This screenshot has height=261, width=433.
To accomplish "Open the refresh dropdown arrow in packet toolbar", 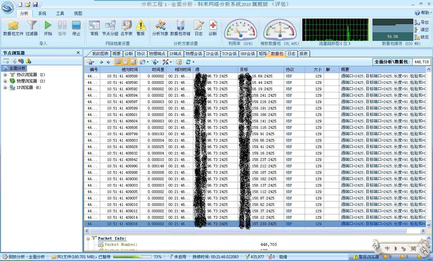I will tap(193, 62).
